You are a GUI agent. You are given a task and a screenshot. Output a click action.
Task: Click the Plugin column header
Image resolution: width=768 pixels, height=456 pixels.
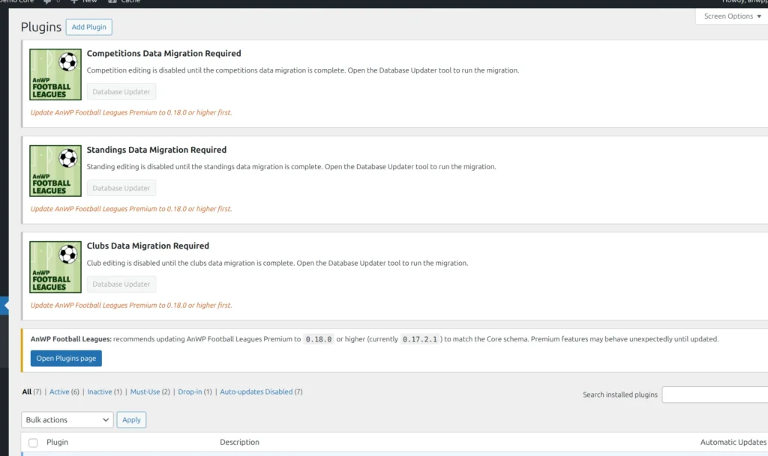pyautogui.click(x=57, y=442)
